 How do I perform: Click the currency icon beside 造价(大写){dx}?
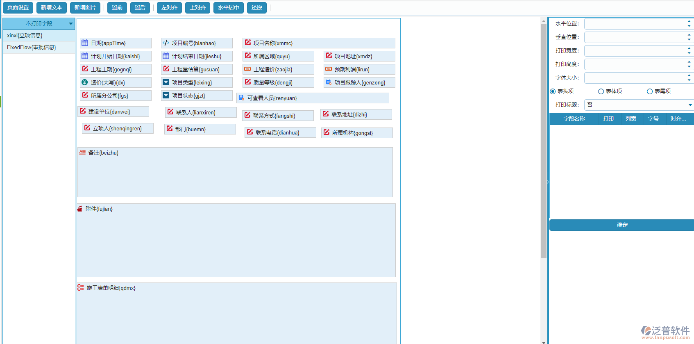click(85, 82)
